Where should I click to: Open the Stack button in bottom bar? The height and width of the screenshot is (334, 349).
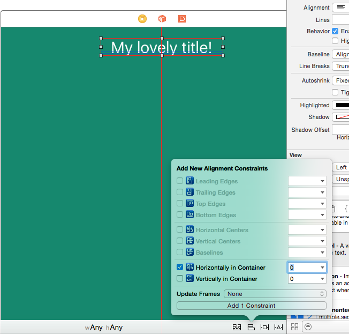(x=237, y=327)
